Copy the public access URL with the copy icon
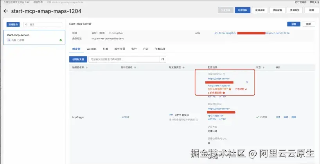 point(247,82)
